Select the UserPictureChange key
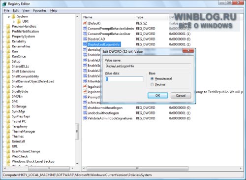Image resolution: width=246 pixels, height=180 pixels. tap(26, 151)
